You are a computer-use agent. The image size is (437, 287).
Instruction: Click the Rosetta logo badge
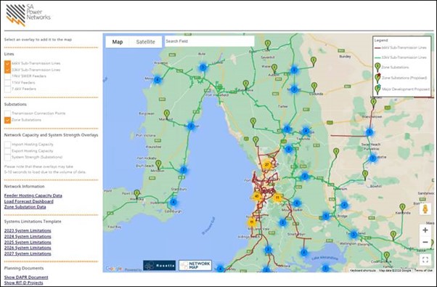160,265
